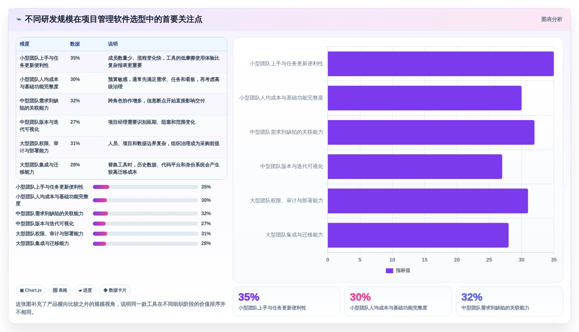
Task: Click the pink 30% data card
Action: click(x=398, y=301)
